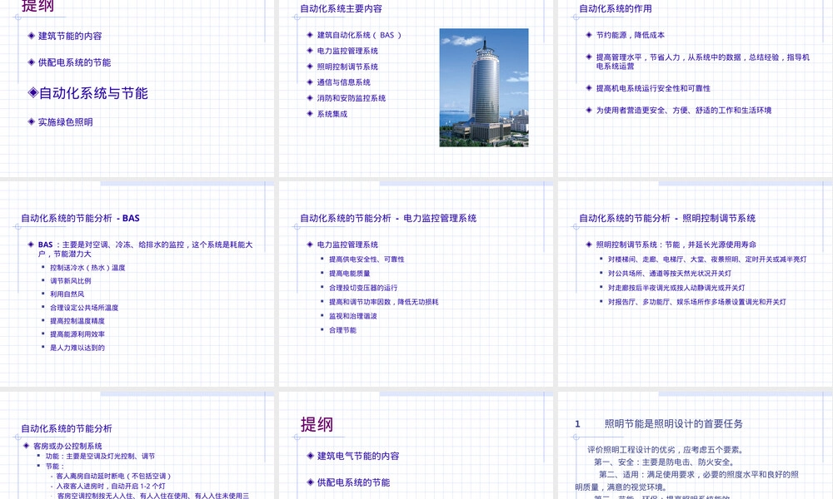Open slide 自动化系统的节能分析 - BAS
The height and width of the screenshot is (499, 833).
(137, 284)
